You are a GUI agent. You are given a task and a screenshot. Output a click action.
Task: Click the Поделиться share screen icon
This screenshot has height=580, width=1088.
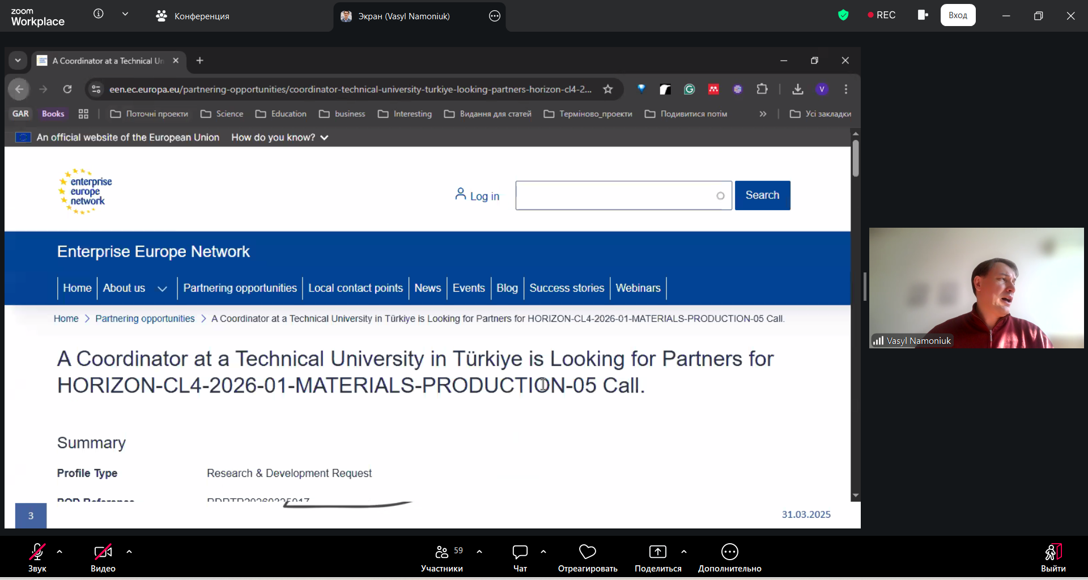657,552
